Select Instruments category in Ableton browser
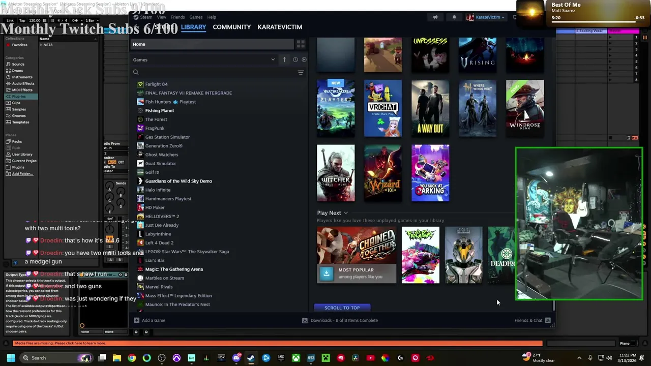The height and width of the screenshot is (366, 651). [x=22, y=77]
